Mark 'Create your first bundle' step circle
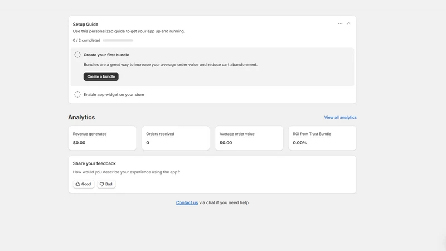Image resolution: width=446 pixels, height=251 pixels. click(77, 55)
